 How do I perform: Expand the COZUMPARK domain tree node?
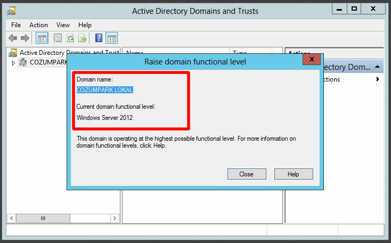(13, 63)
